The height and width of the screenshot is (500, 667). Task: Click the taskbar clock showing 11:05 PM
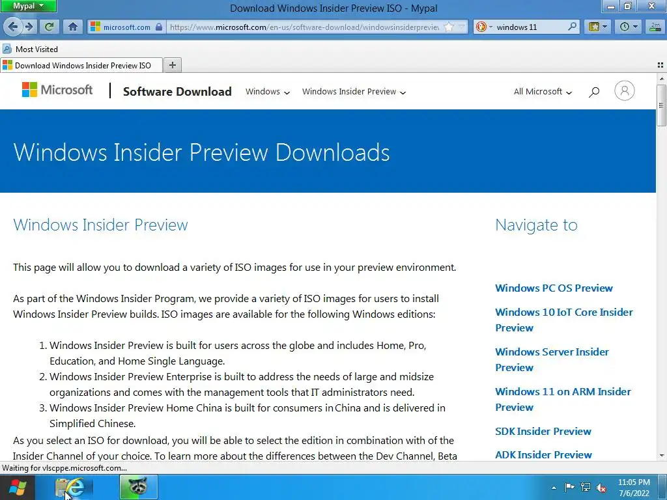click(634, 488)
